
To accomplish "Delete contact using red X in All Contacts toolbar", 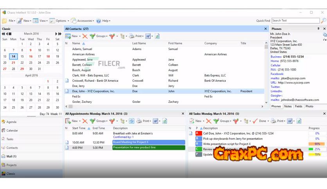I will click(85, 36).
